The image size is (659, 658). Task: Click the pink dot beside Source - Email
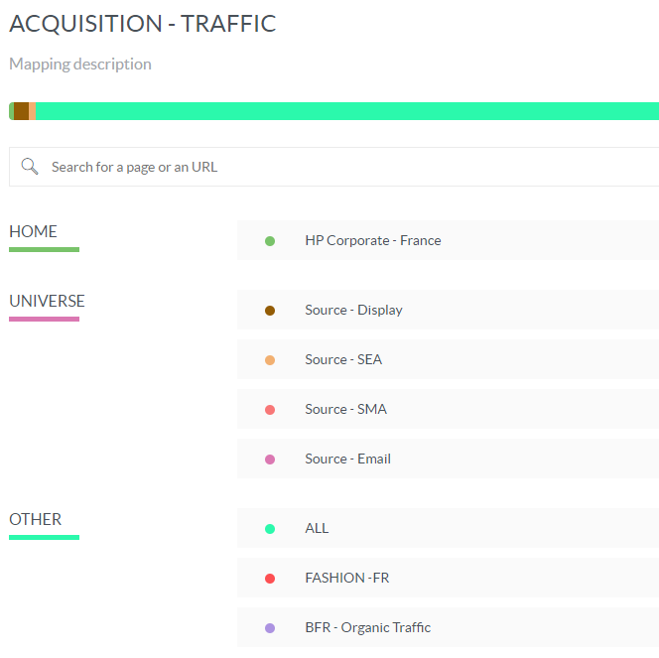tap(270, 460)
